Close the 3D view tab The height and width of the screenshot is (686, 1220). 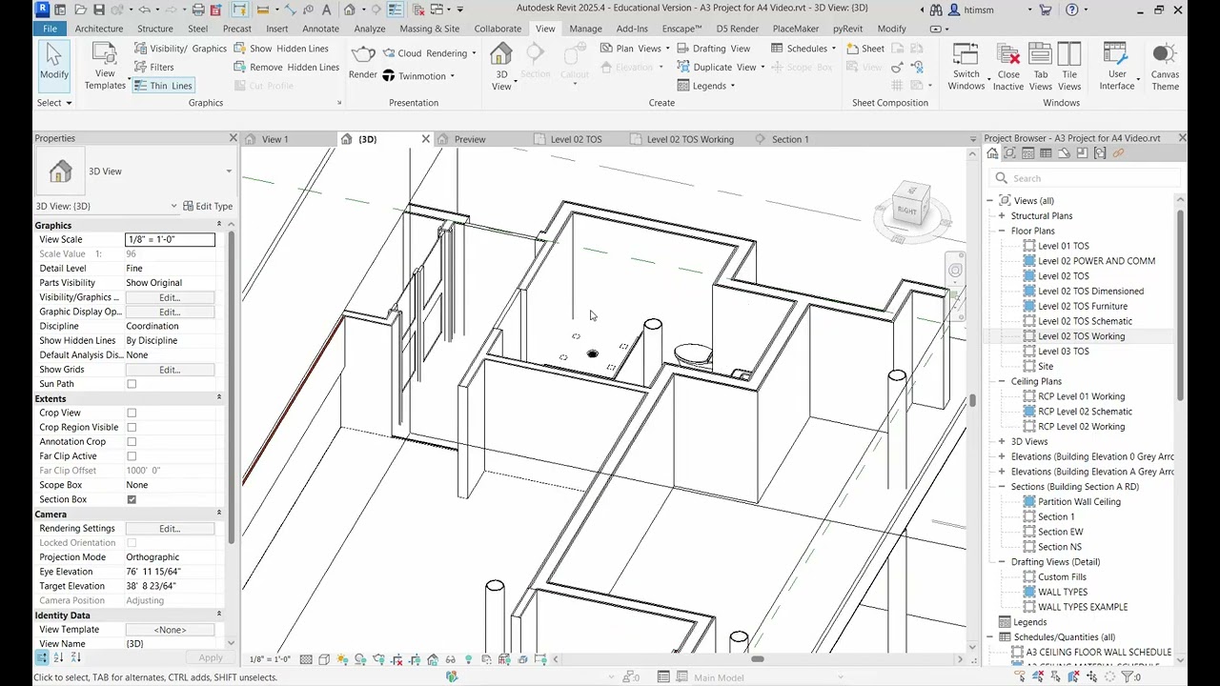coord(425,139)
